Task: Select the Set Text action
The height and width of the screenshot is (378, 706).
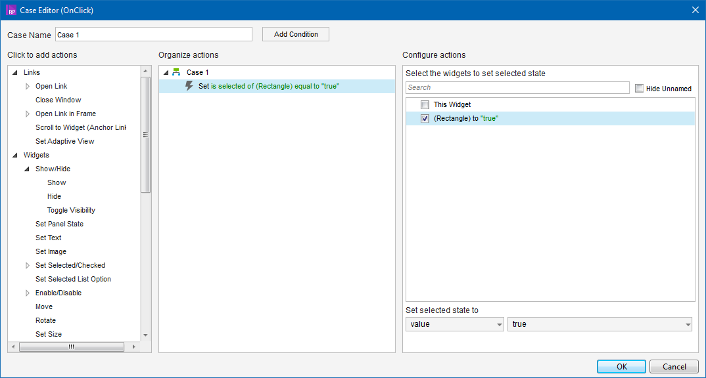Action: pyautogui.click(x=48, y=238)
